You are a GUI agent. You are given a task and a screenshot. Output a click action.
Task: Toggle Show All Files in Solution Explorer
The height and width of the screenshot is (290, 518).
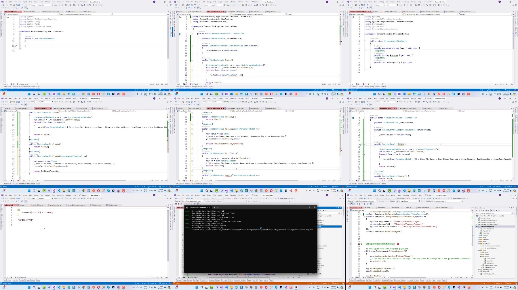(488, 211)
